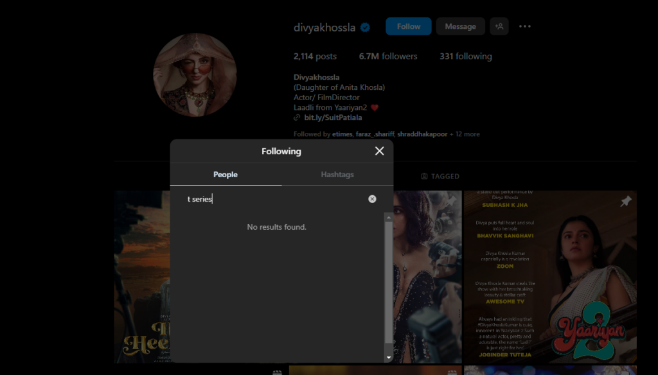658x375 pixels.
Task: Follow the divyakhossla account
Action: click(408, 26)
